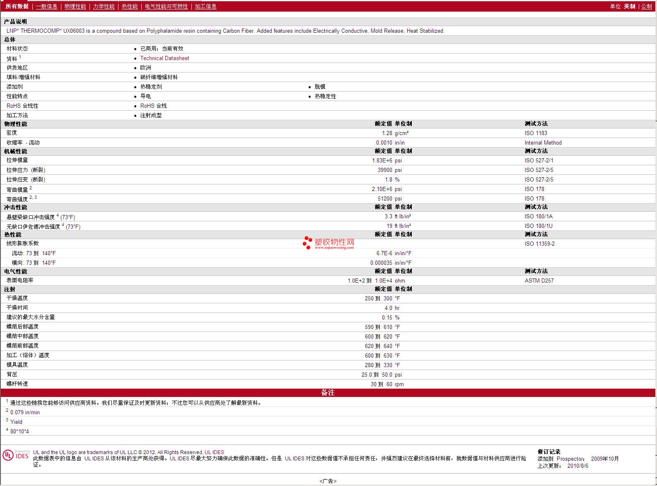Select 模具温度 row label
Viewport: 657px width, 486px height.
[17, 365]
